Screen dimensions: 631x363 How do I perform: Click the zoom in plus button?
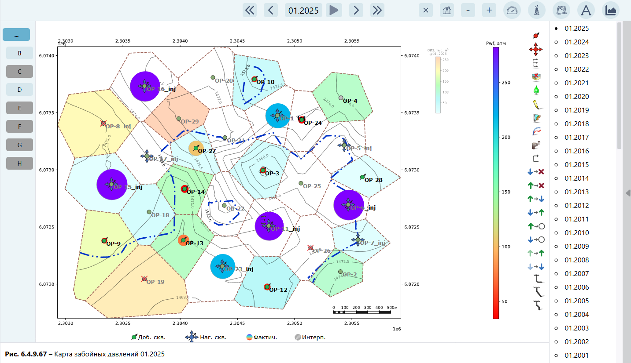(489, 10)
